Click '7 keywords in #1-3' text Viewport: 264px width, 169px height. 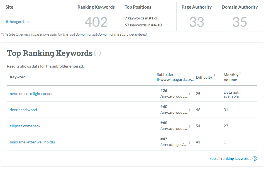click(x=141, y=18)
